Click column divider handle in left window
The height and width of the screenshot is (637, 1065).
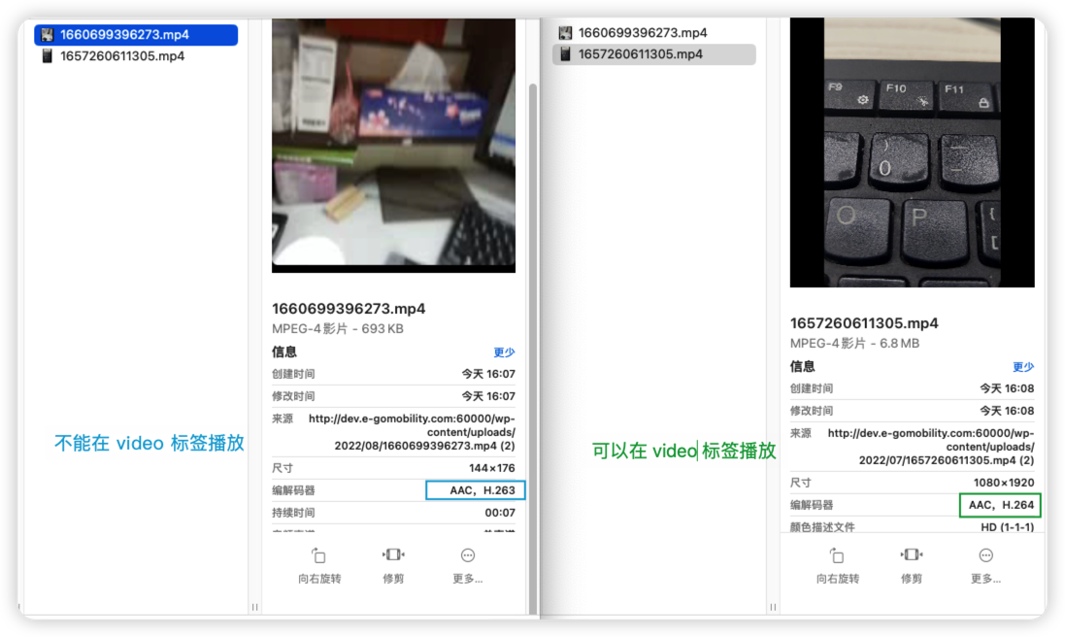254,607
